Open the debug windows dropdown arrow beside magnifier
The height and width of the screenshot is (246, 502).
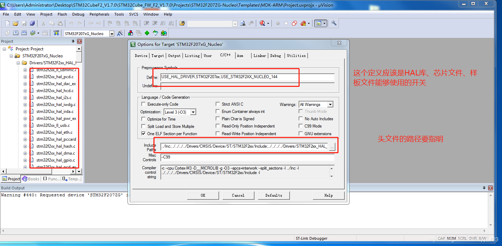(x=267, y=23)
